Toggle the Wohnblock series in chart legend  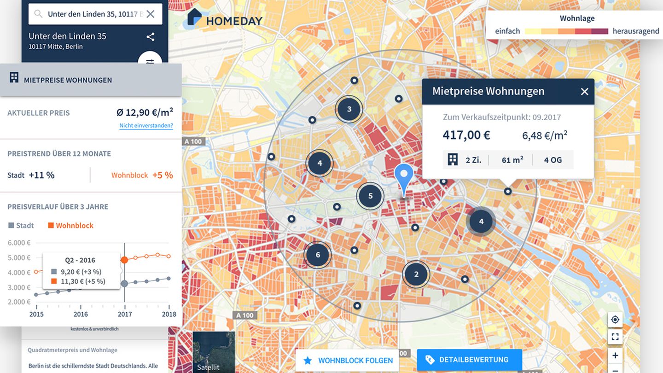pos(70,226)
